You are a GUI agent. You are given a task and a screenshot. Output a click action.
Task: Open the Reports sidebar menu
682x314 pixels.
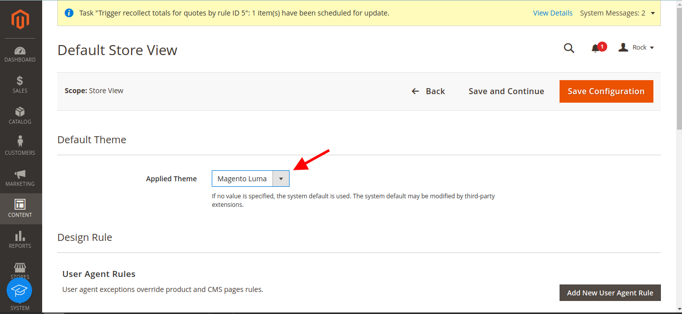click(20, 240)
